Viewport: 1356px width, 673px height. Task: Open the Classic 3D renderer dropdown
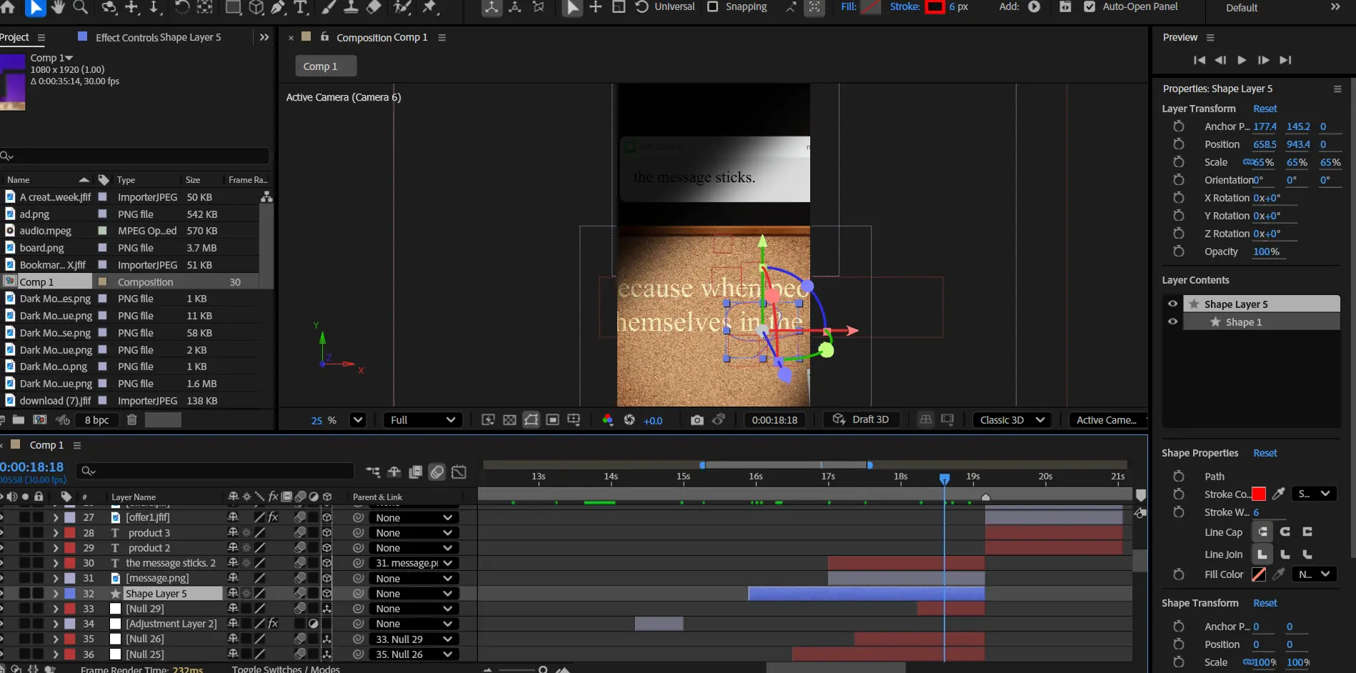tap(1012, 420)
